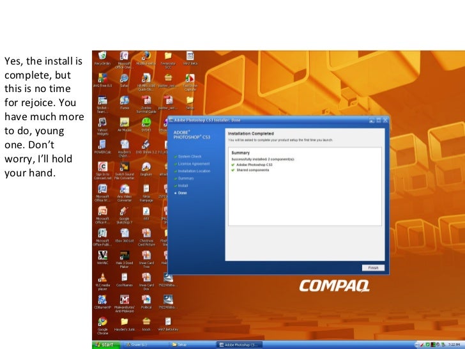Screen dimensions: 465x349
Task: Select the Spybot Search desktop icon
Action: [x=102, y=104]
